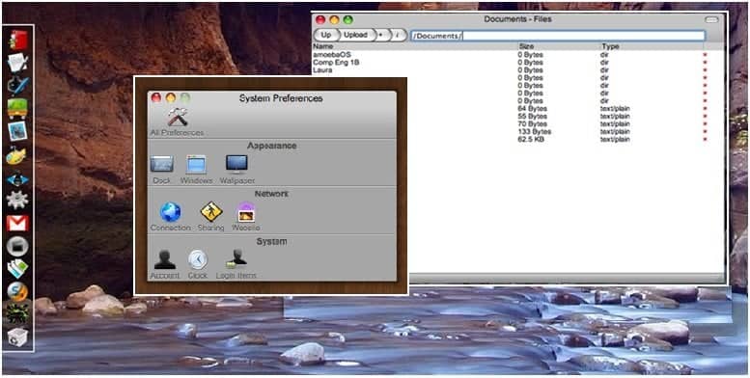Open the trash bin in dock
This screenshot has height=378, width=750.
pos(17,337)
